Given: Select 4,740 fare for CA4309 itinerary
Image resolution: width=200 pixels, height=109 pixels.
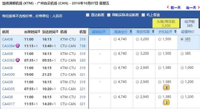Looking at the screenshot, I should pyautogui.click(x=115, y=68).
